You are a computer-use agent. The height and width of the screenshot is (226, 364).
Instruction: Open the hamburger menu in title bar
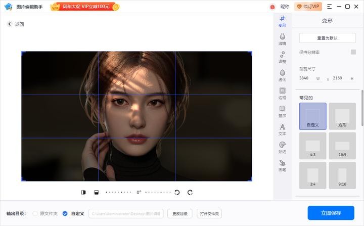330,7
